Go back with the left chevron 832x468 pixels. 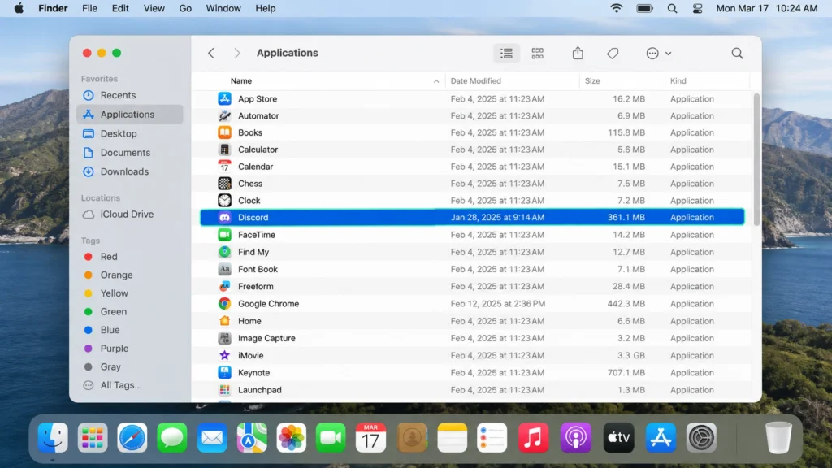click(x=211, y=53)
